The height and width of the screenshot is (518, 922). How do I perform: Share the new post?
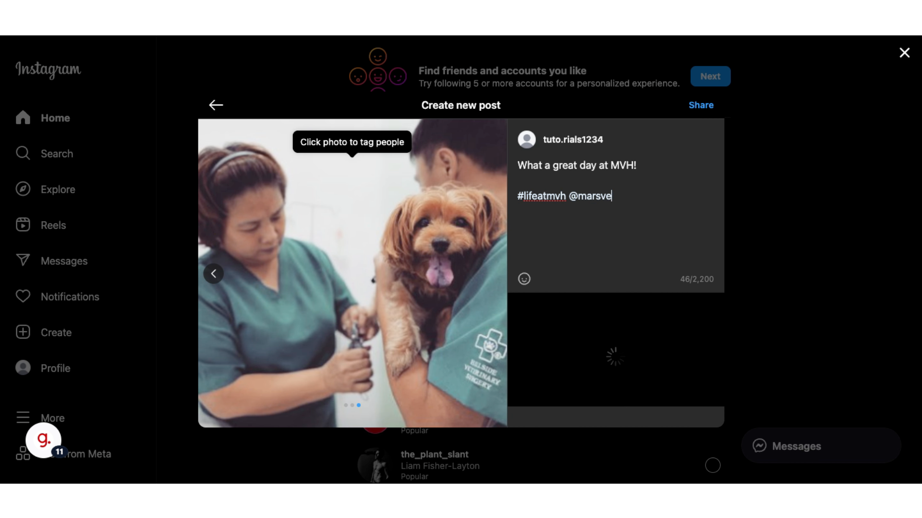click(x=701, y=105)
